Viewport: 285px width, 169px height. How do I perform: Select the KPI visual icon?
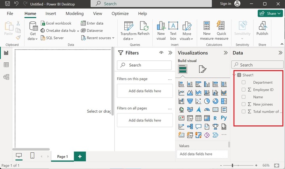point(181,118)
